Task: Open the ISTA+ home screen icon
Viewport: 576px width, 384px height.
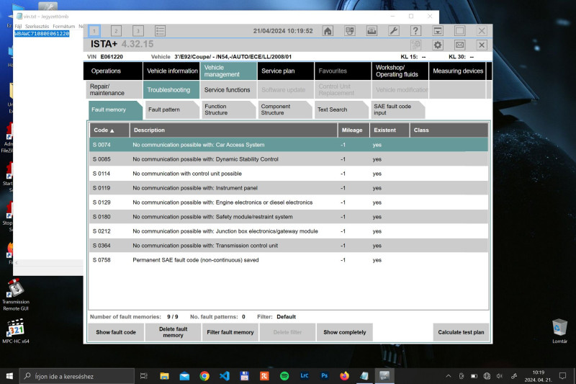Action: (328, 31)
